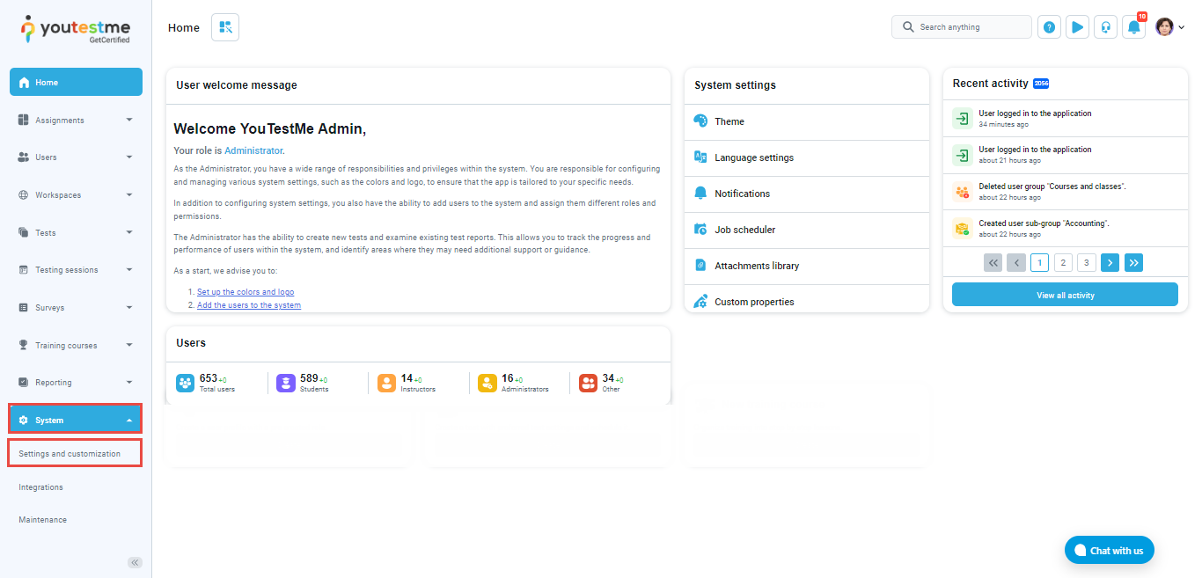Screen dimensions: 1202x578
Task: Click the Administrators icon
Action: point(487,383)
